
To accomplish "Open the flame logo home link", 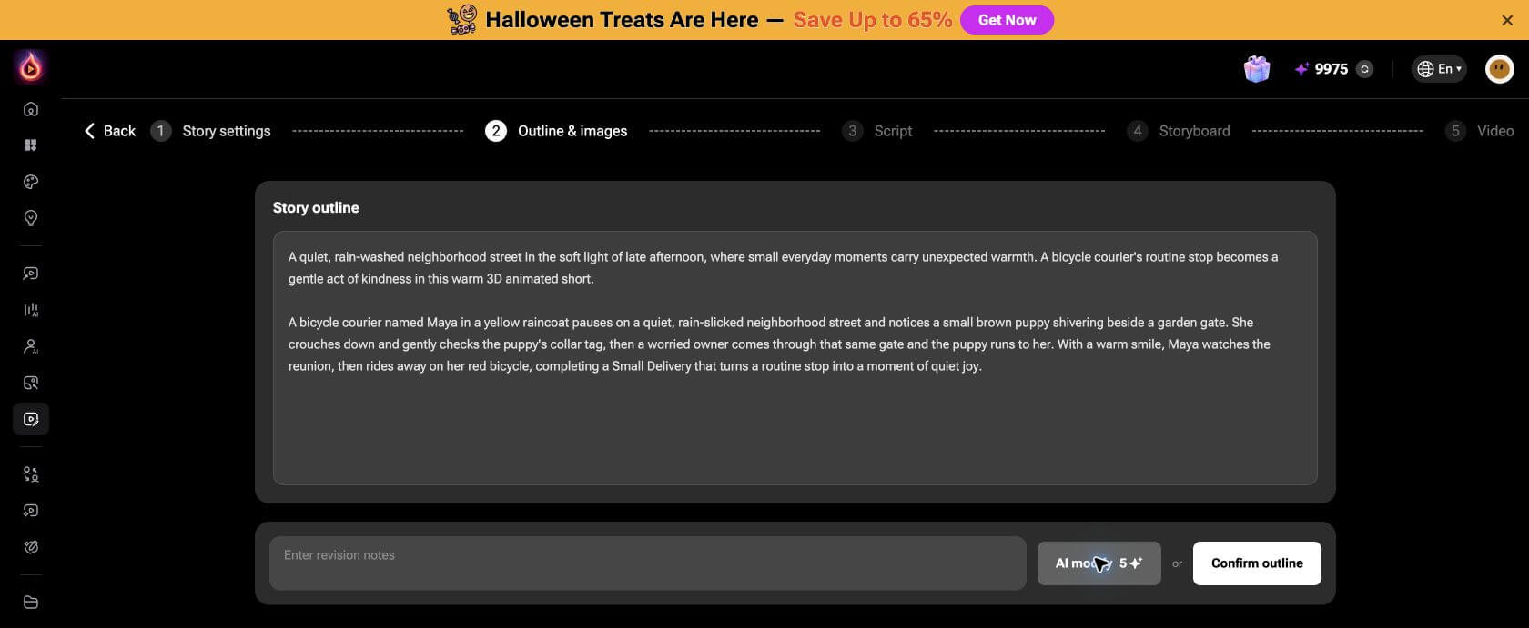I will [x=30, y=66].
